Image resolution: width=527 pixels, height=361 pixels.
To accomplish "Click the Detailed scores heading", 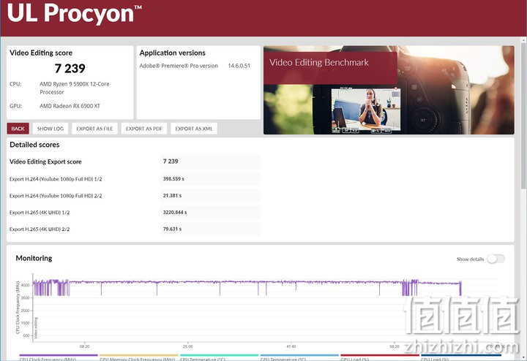I will [34, 145].
